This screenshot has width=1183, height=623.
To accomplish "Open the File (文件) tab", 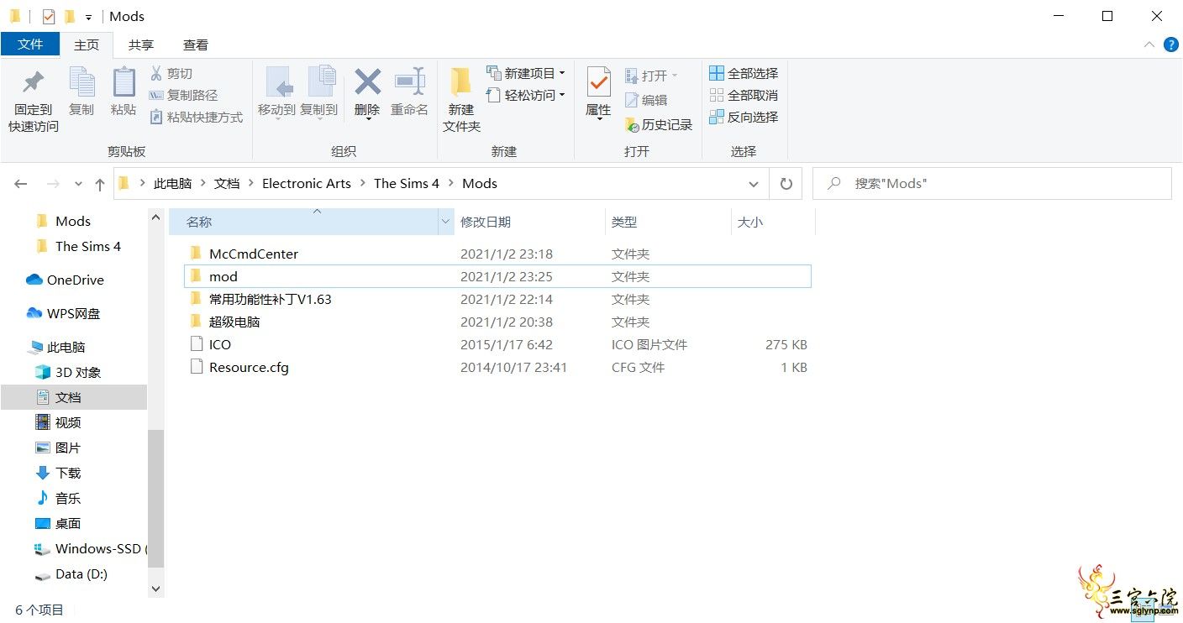I will [30, 44].
